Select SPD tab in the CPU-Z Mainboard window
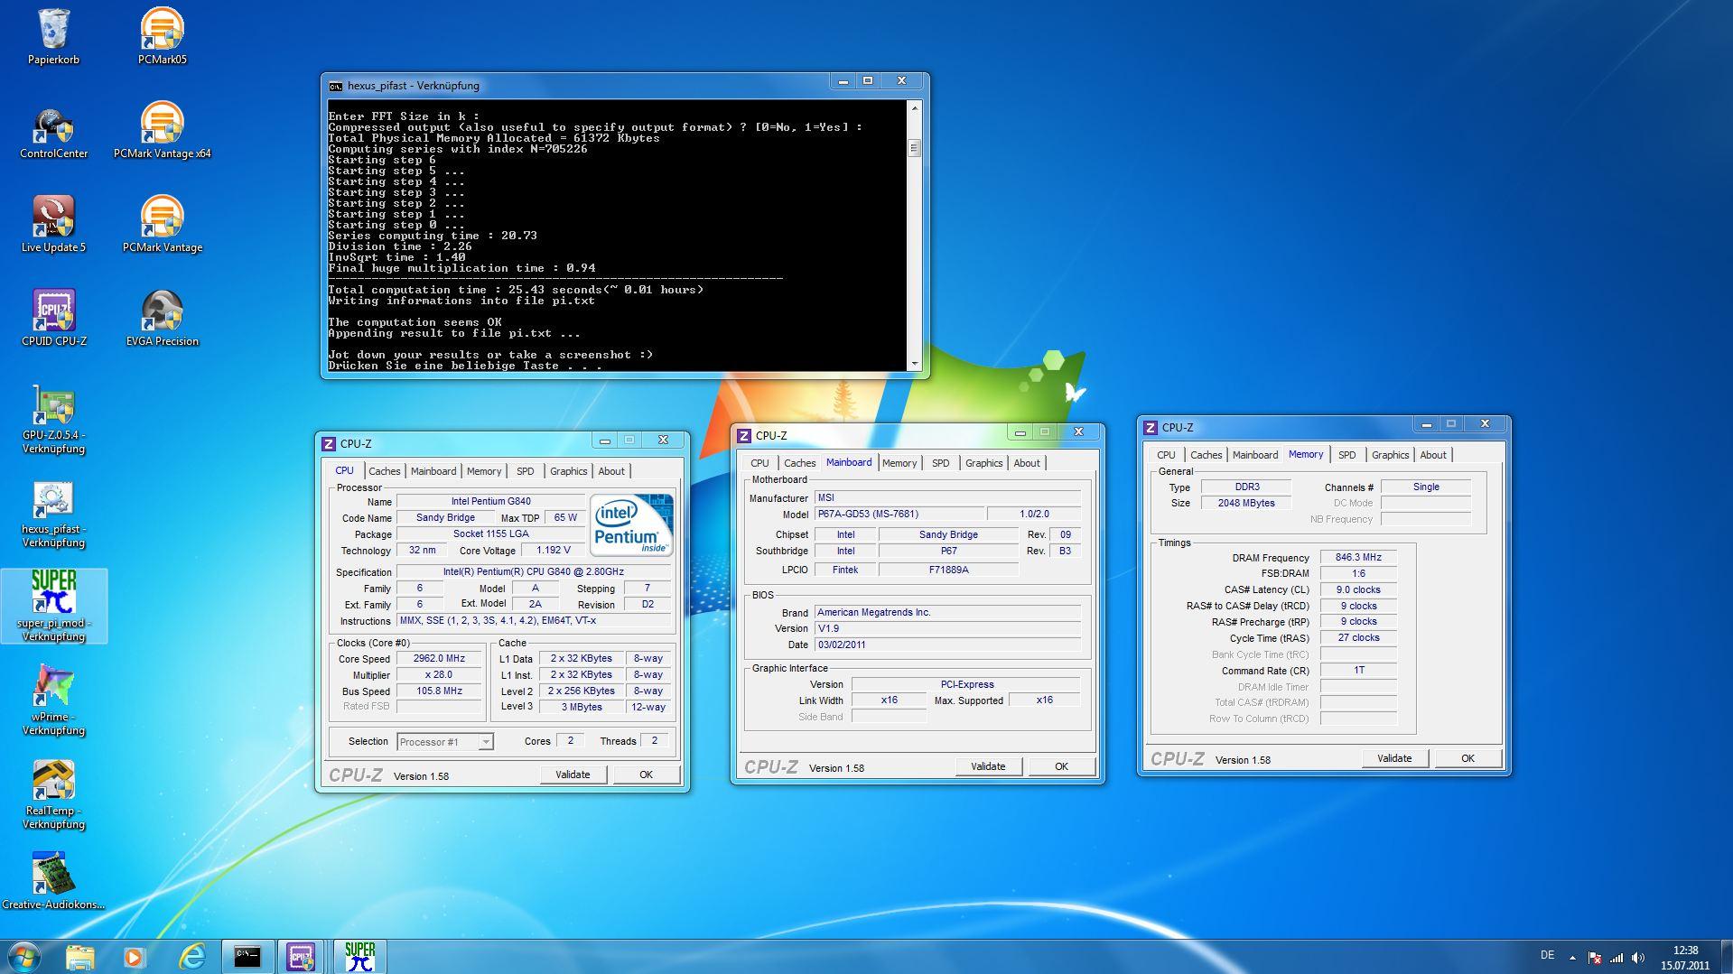The width and height of the screenshot is (1733, 974). coord(941,463)
